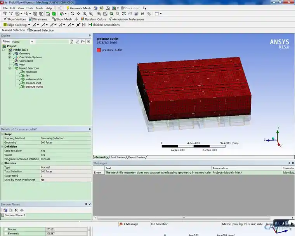Toggle Show Mesh
Screen dimensions: 295x236
(x=62, y=19)
